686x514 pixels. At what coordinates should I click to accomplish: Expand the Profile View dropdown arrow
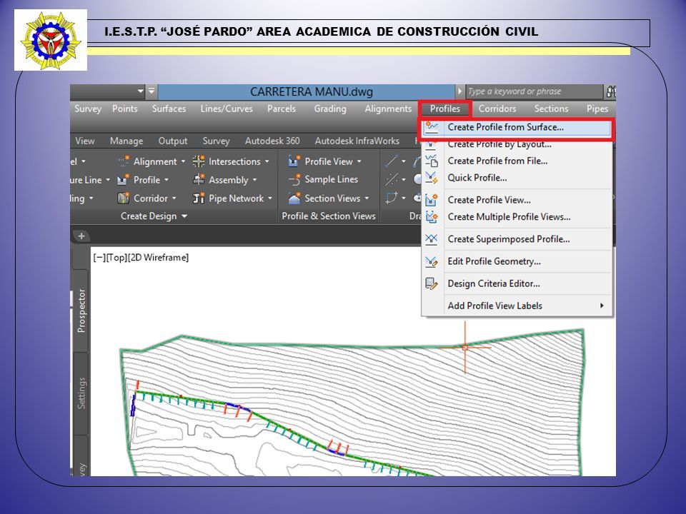[359, 162]
